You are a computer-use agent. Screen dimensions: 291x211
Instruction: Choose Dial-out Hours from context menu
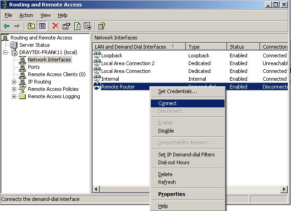coord(187,162)
